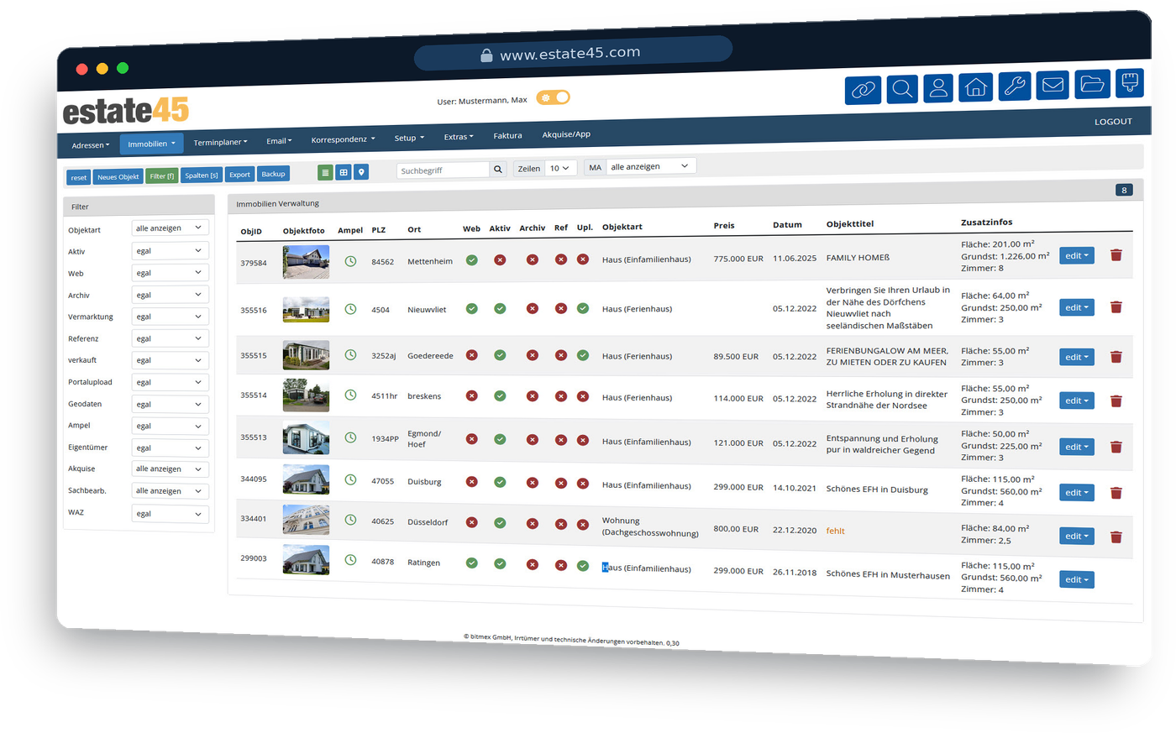1176x733 pixels.
Task: Open the Adressen menu
Action: pyautogui.click(x=90, y=145)
